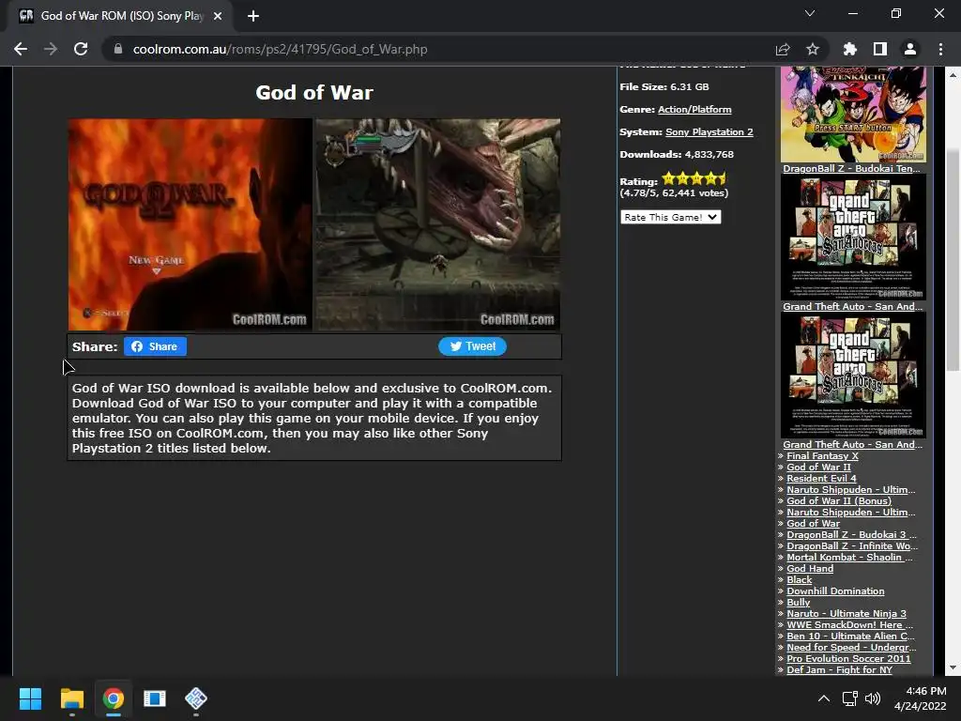Open second Grand Theft Auto San Andreas cover
Viewport: 961px width, 721px height.
[853, 376]
